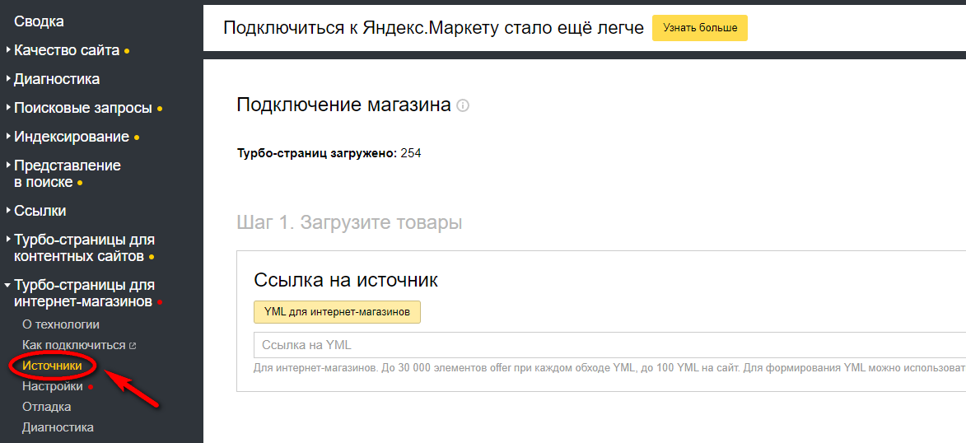This screenshot has height=443, width=966.
Task: Open the Как подключиться external link
Action: (74, 345)
